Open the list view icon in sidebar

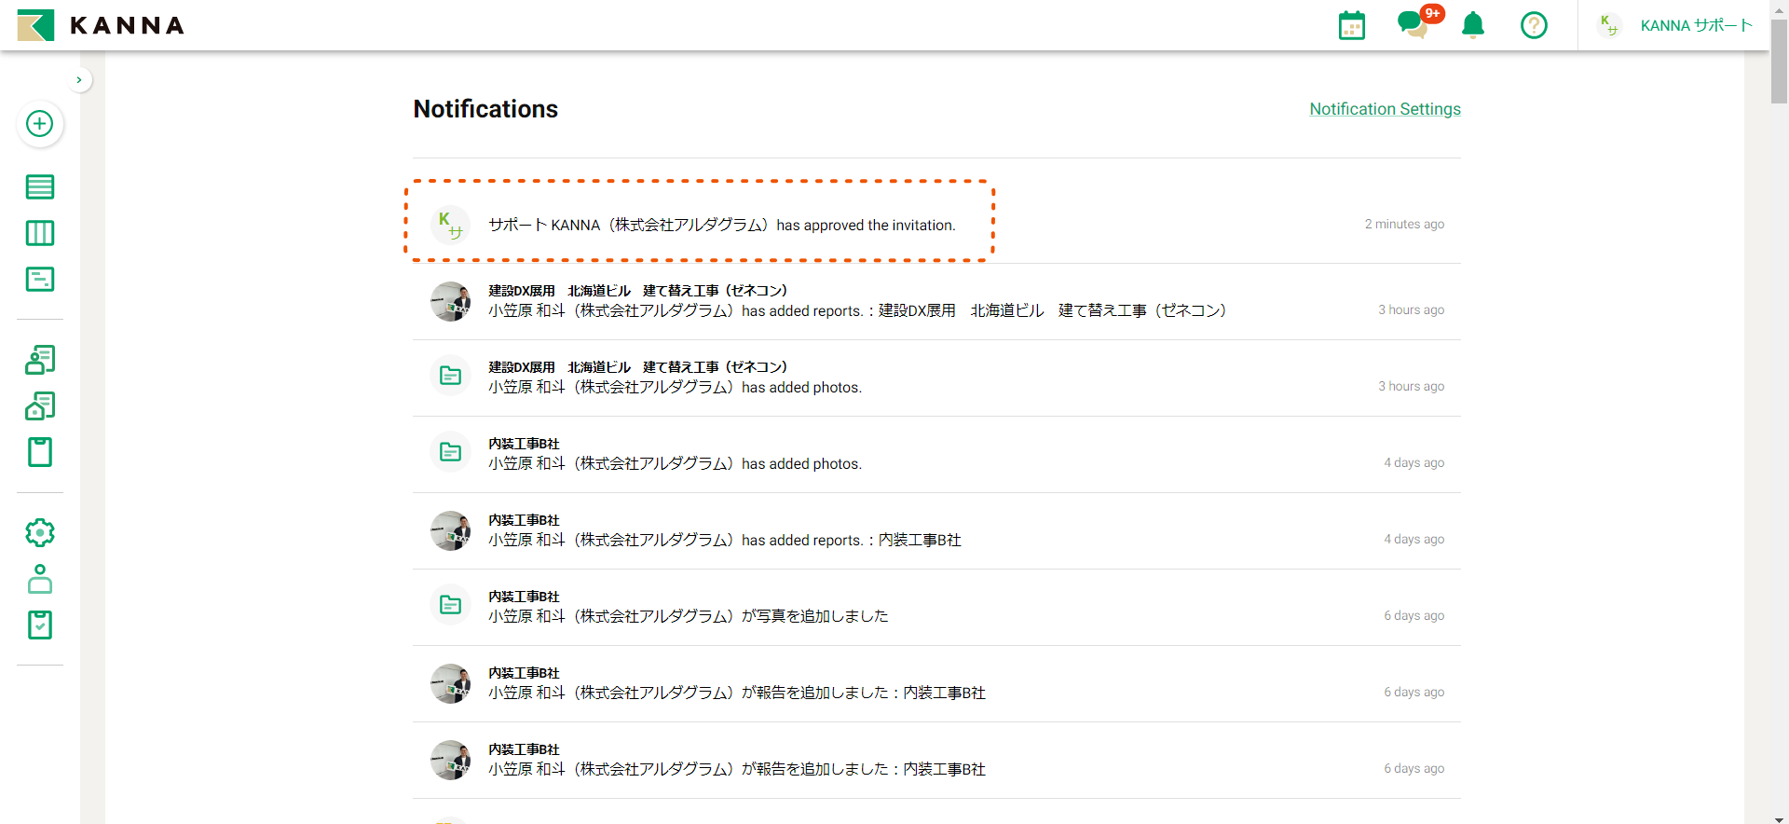coord(39,187)
